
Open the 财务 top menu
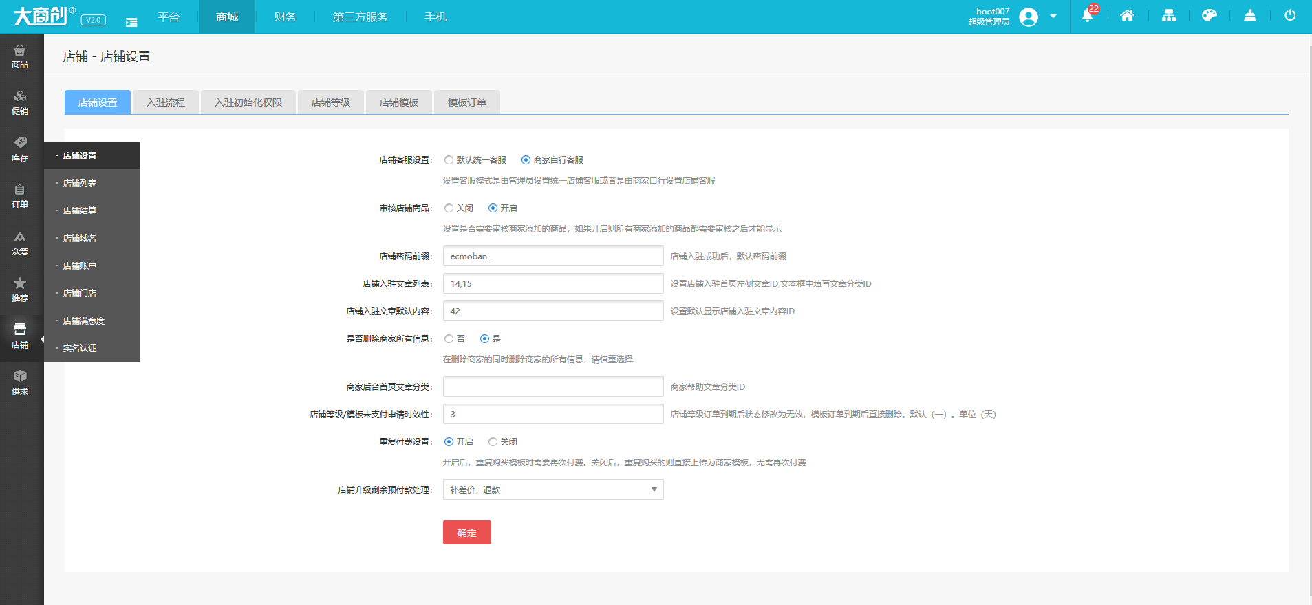285,16
